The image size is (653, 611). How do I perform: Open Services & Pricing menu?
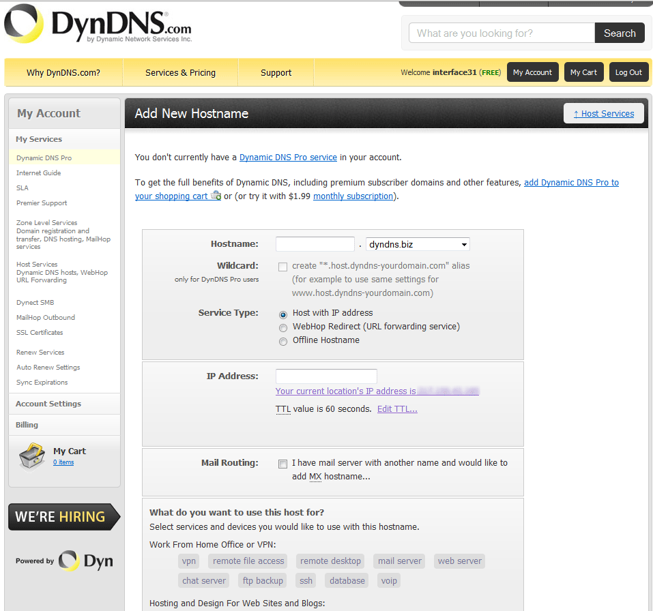point(180,73)
